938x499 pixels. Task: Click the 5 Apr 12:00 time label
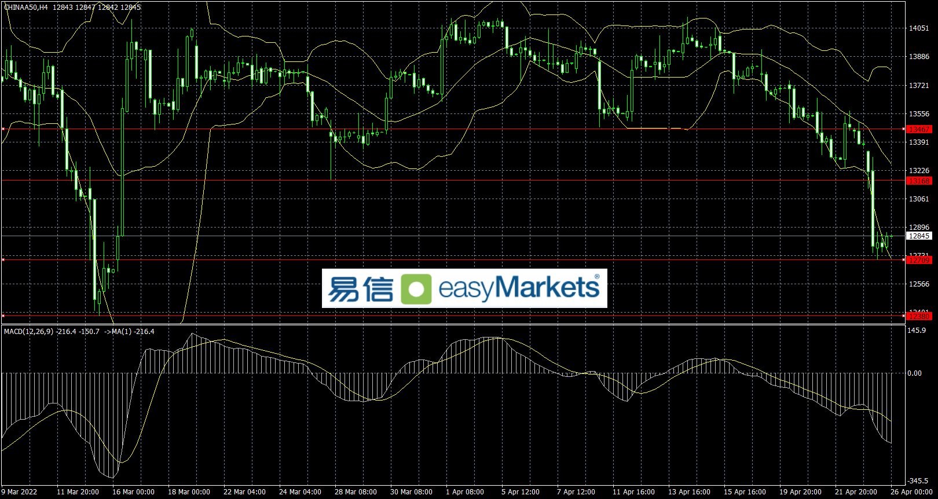[x=521, y=492]
